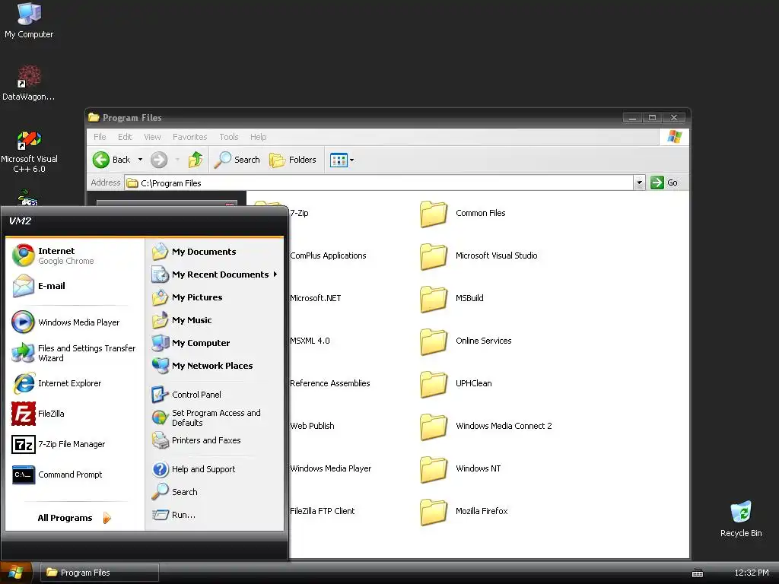Open the Help menu in Explorer
The height and width of the screenshot is (584, 779).
click(259, 137)
